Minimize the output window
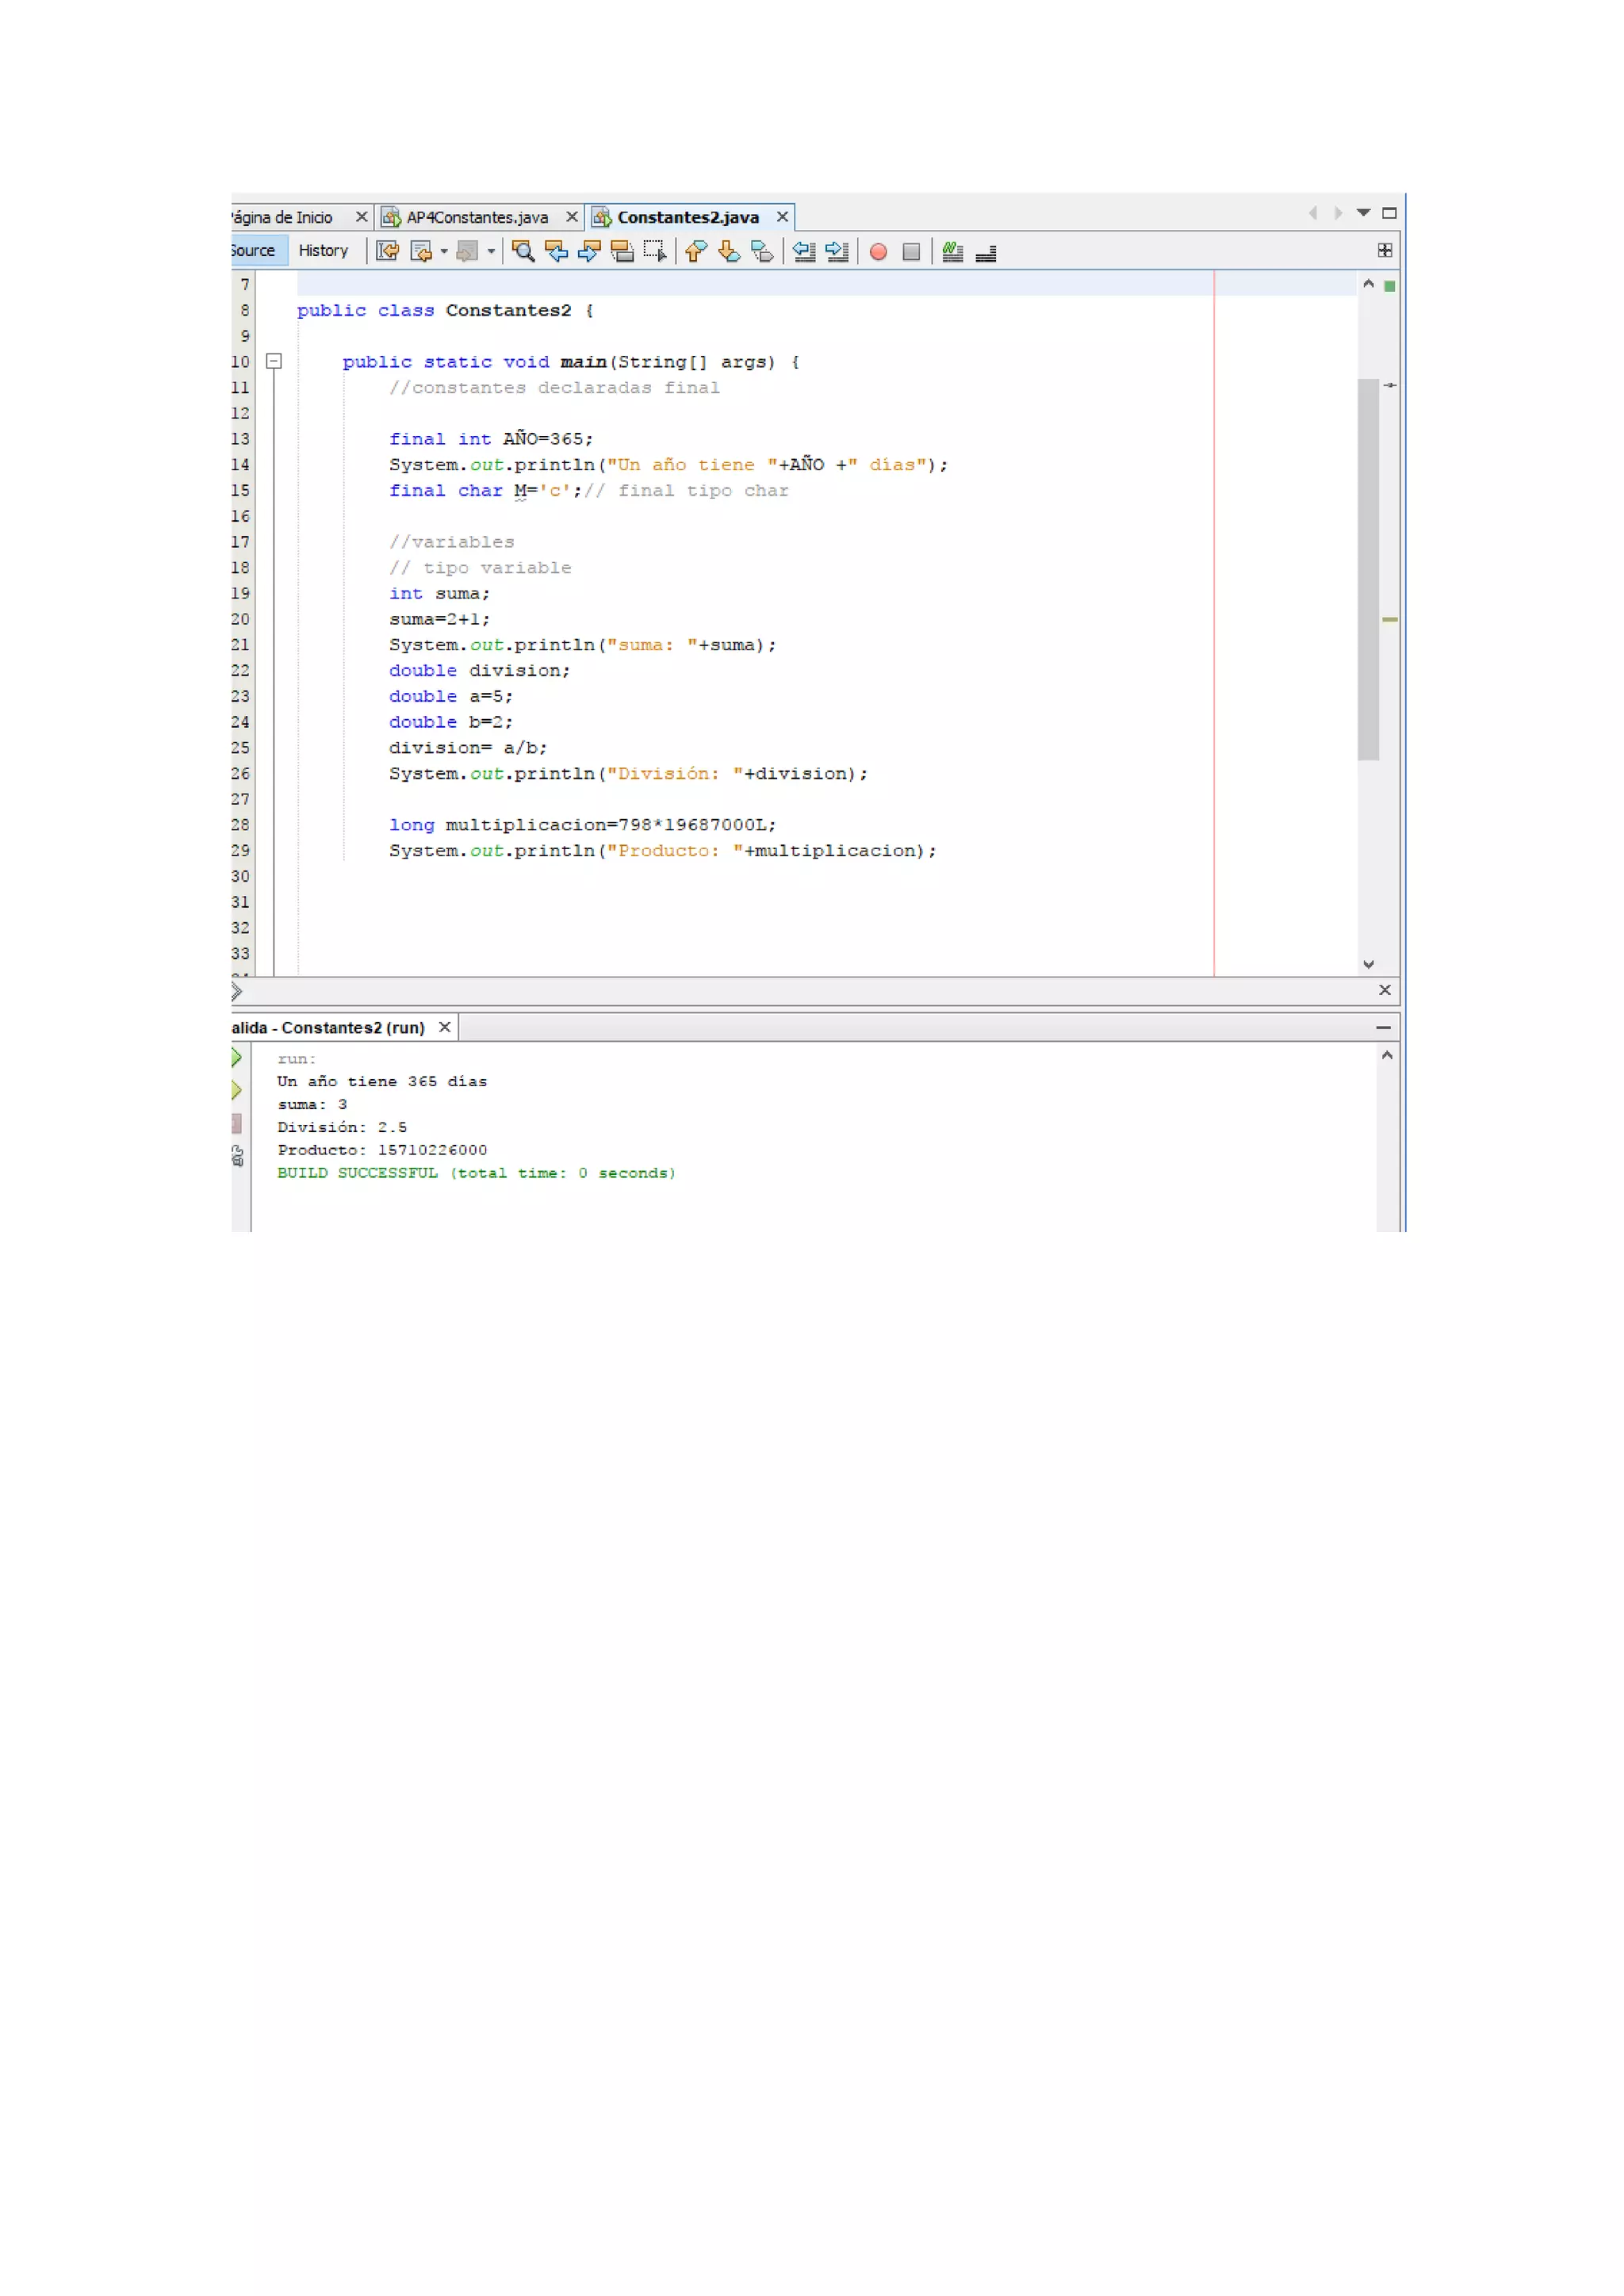 click(1383, 1027)
